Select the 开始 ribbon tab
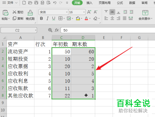 pyautogui.click(x=77, y=3)
